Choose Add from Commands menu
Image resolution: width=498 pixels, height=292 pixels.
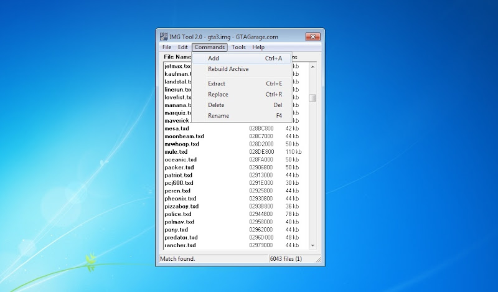click(242, 59)
